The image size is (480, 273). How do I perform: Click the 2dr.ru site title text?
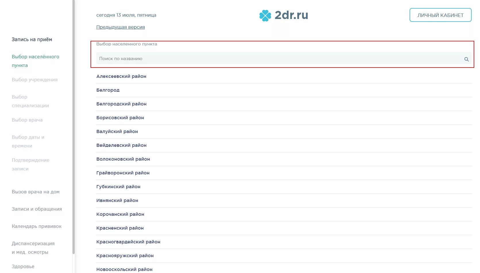point(291,15)
